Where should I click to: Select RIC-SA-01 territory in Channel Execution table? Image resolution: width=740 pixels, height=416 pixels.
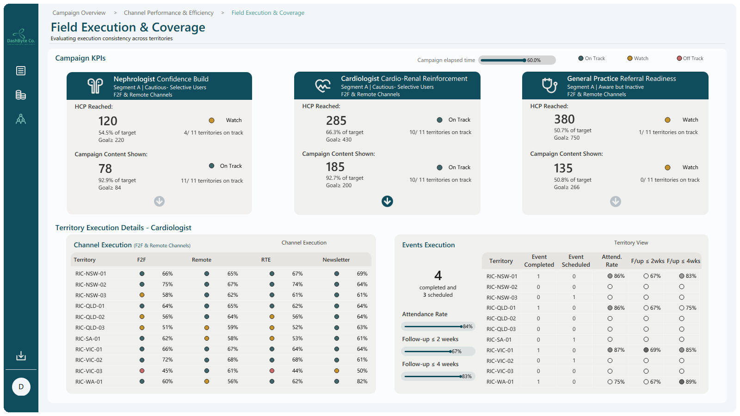click(x=88, y=338)
